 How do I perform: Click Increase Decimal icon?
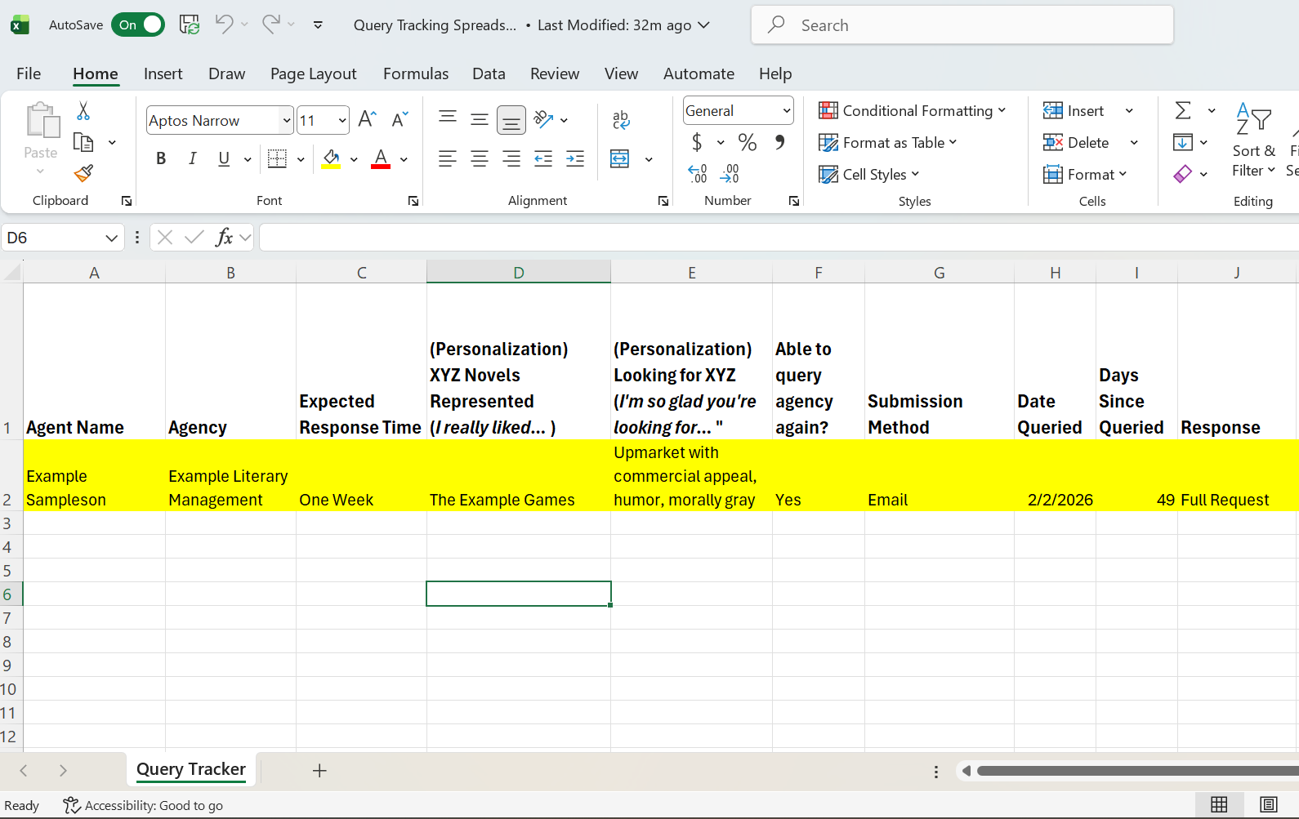pos(698,173)
